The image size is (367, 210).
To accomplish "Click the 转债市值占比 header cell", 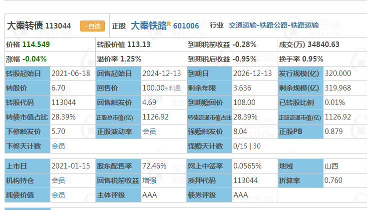I will (x=27, y=117).
